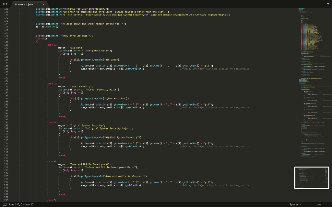Click the break; statement under case 1
Screen dimensions: 332x207
coord(62,78)
